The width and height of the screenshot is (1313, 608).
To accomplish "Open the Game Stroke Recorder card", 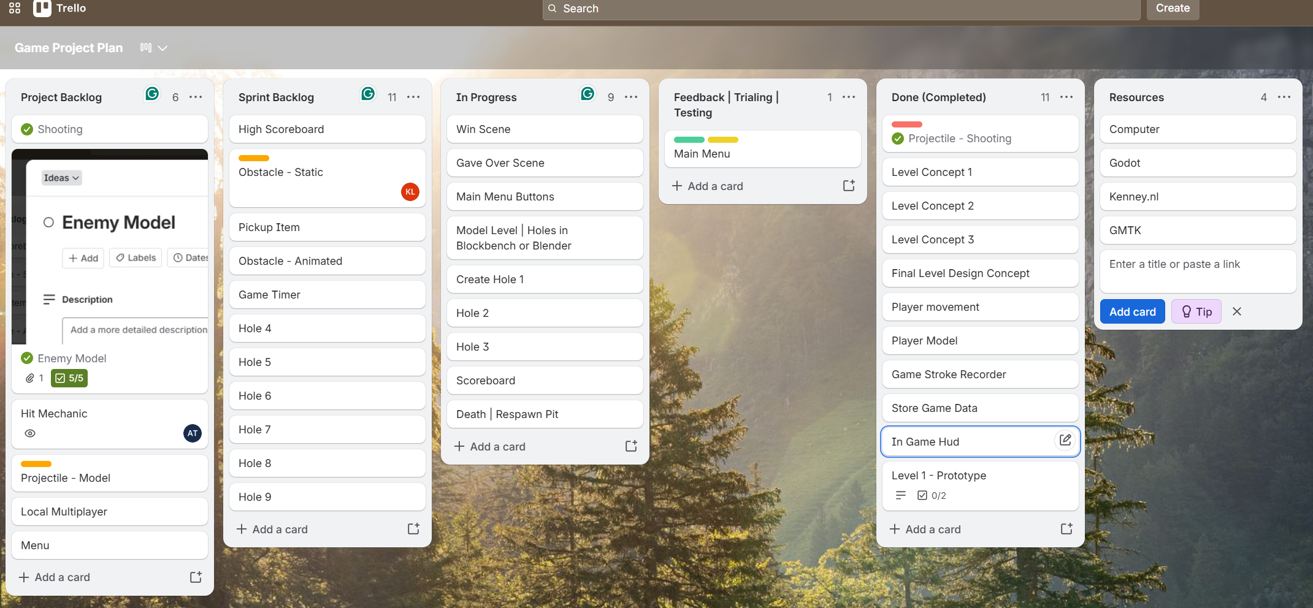I will point(981,374).
